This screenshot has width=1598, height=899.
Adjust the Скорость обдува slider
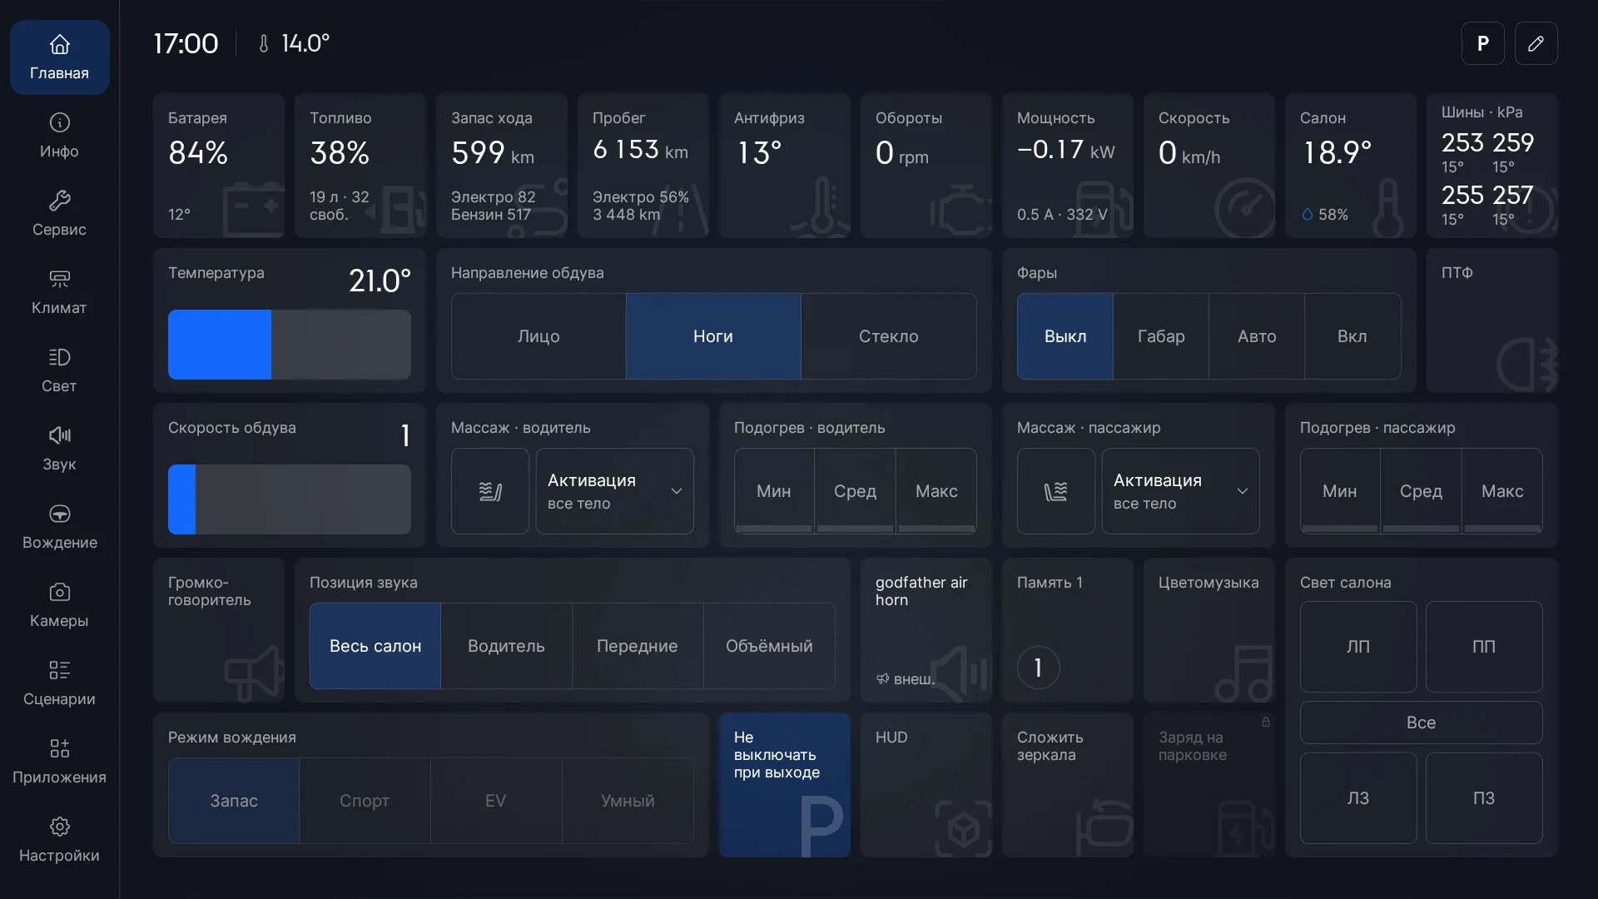(289, 499)
